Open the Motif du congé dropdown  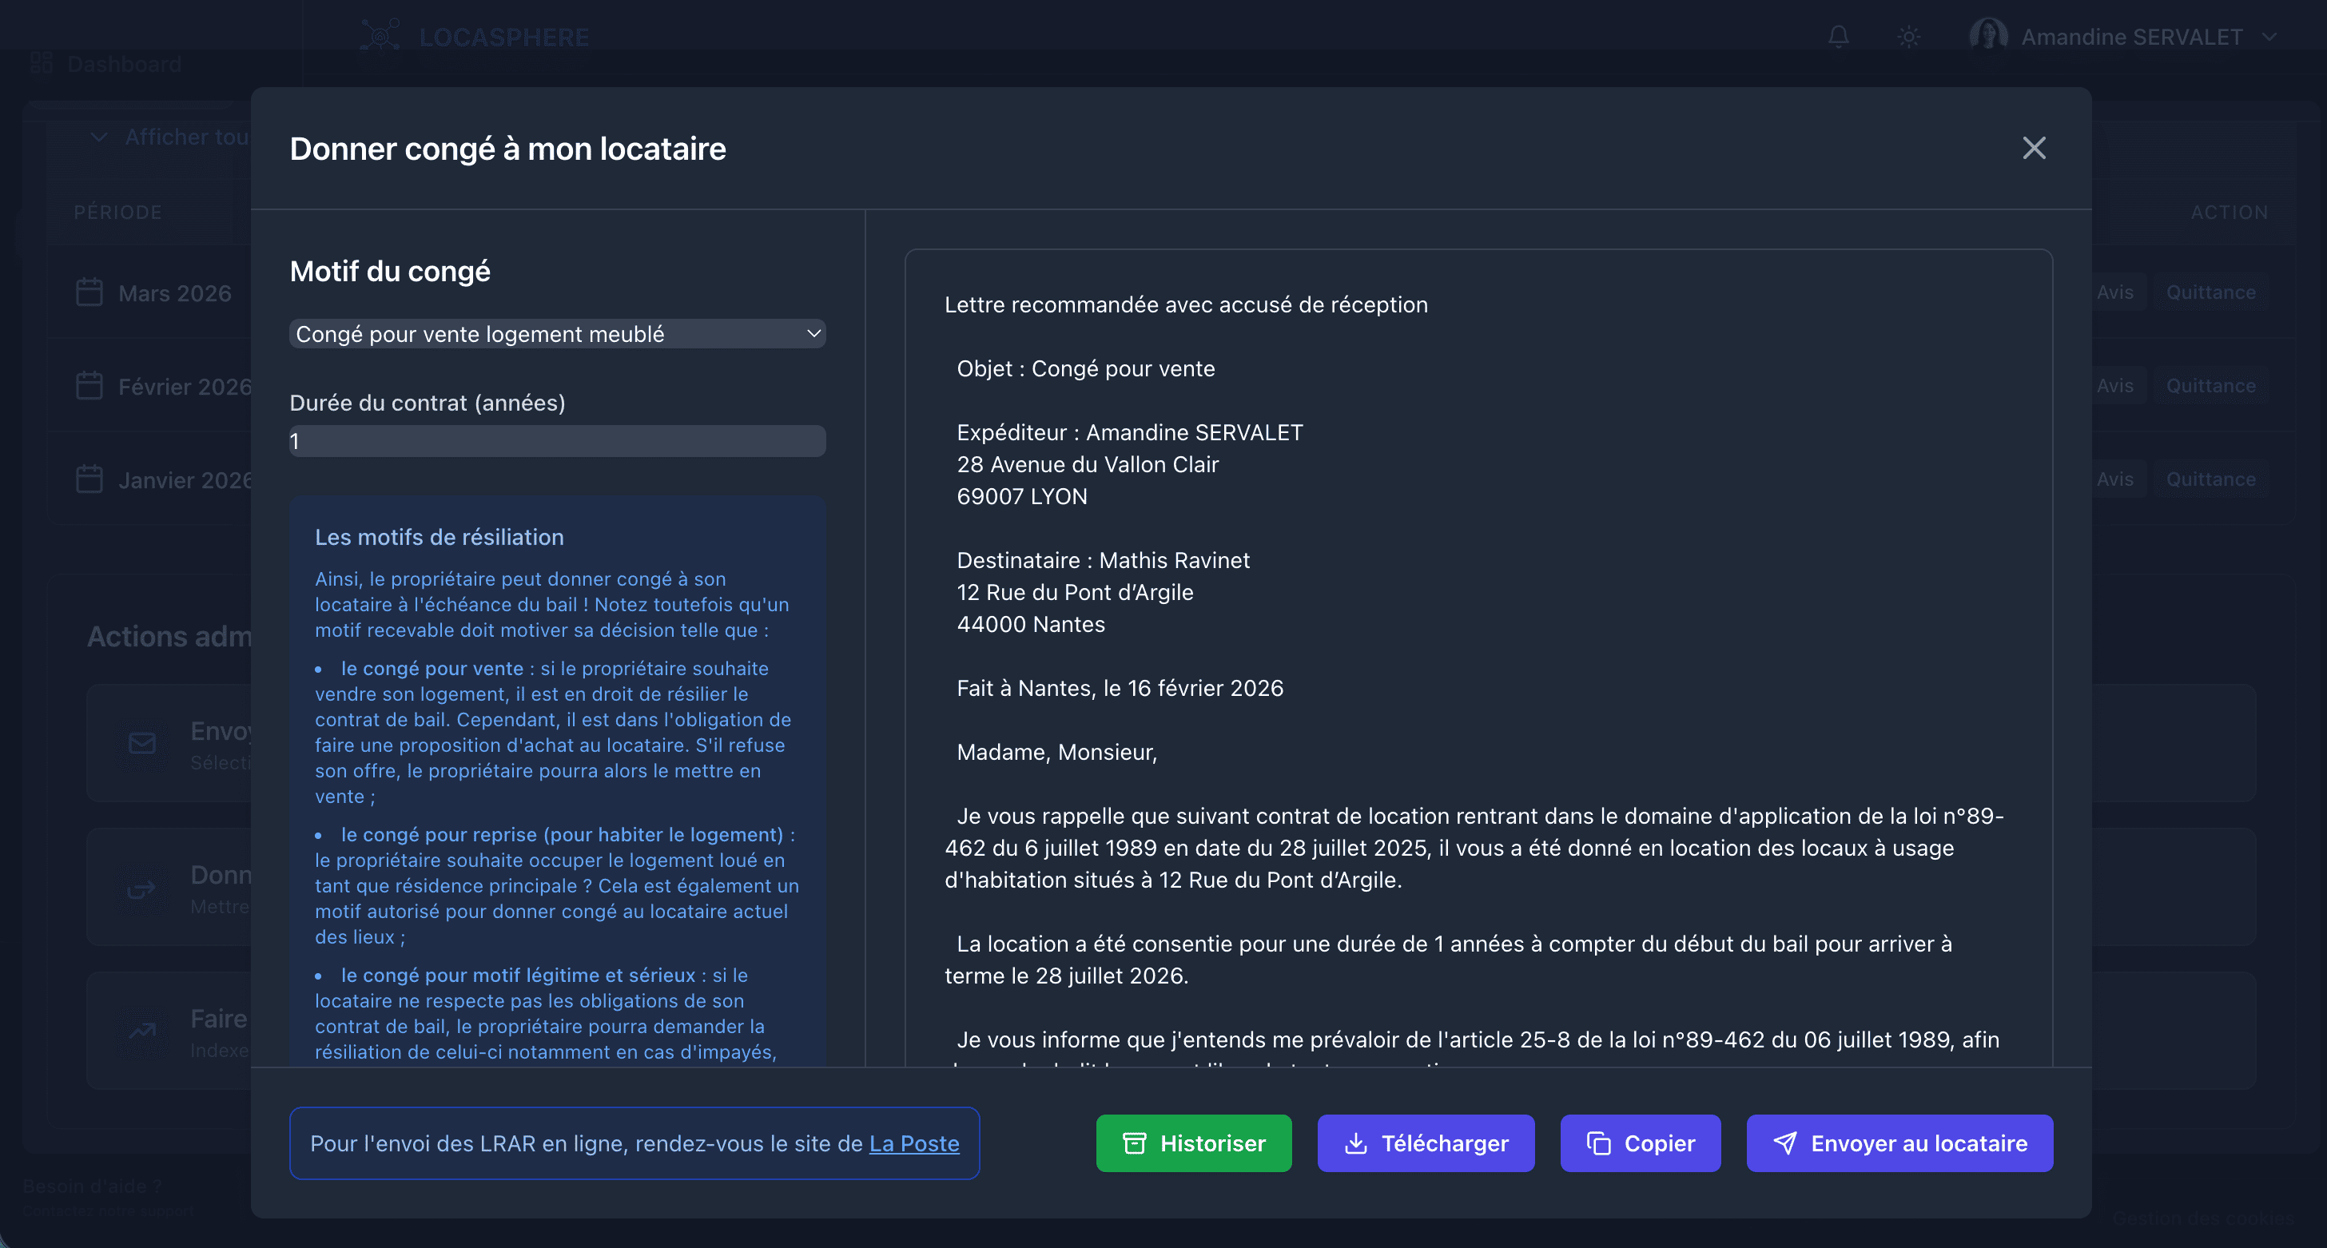pos(556,333)
